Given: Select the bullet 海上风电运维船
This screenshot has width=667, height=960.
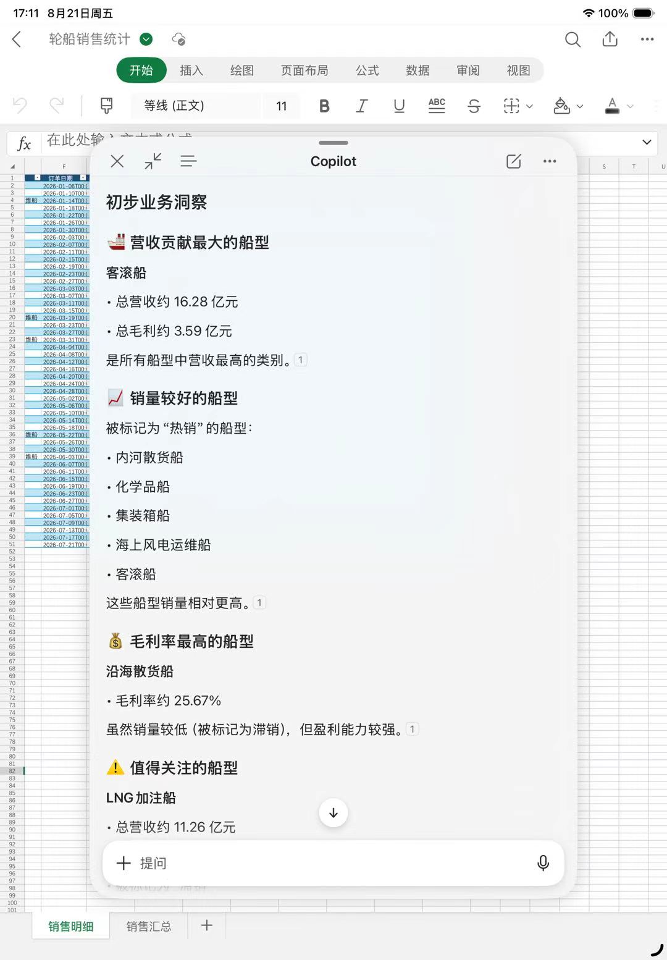Looking at the screenshot, I should 163,544.
